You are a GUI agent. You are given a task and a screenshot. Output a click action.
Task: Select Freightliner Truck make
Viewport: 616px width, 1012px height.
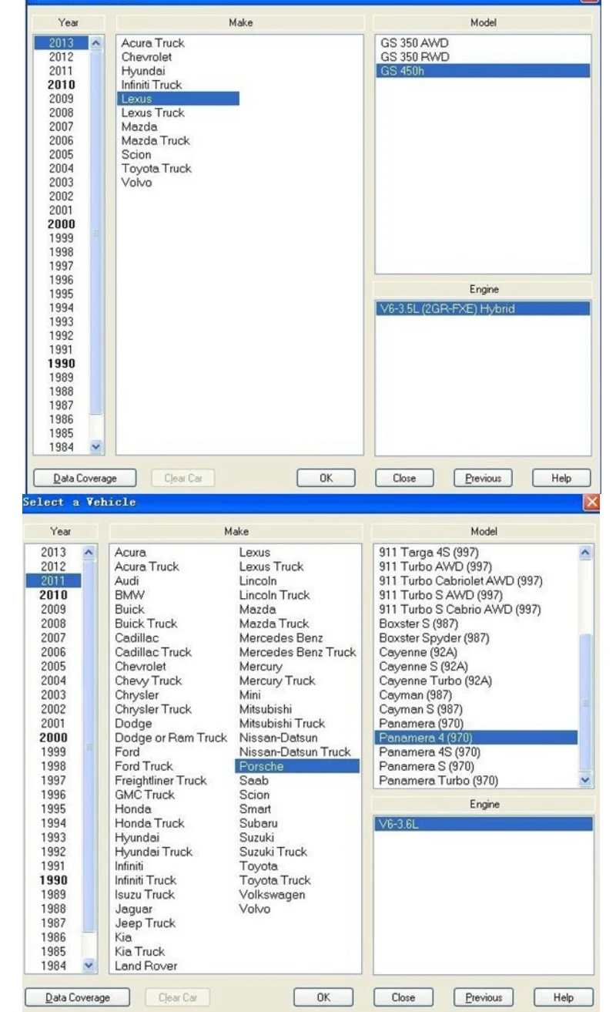160,780
